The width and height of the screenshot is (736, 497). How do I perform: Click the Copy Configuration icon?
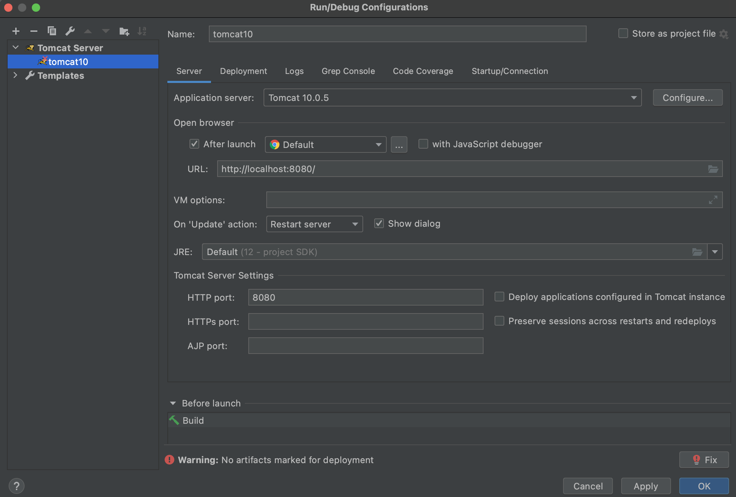point(52,31)
